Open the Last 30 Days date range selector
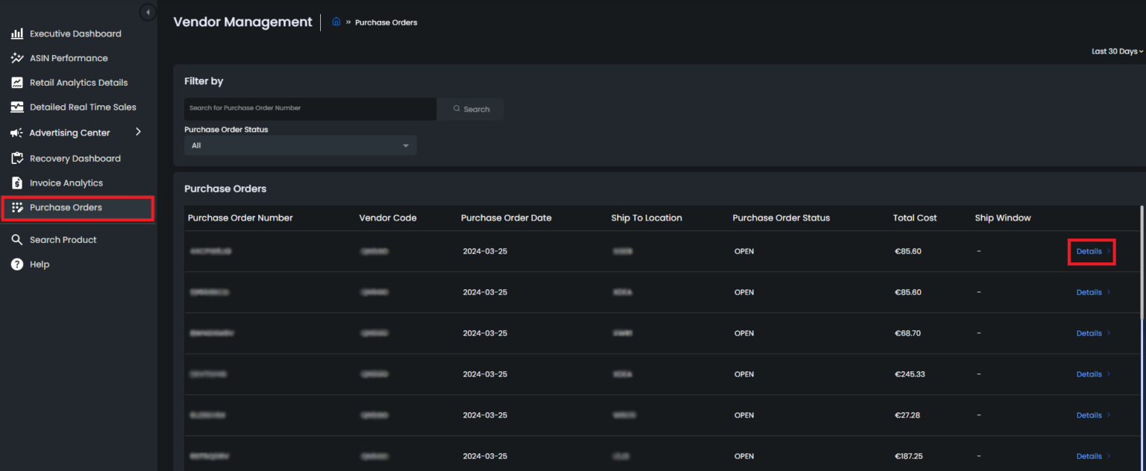 click(1116, 51)
